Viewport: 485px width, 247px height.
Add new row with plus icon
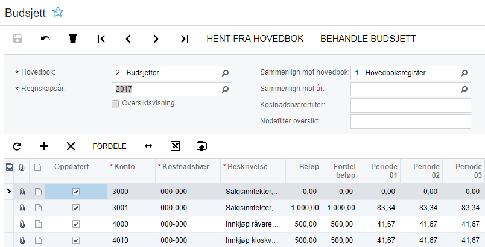(x=44, y=146)
